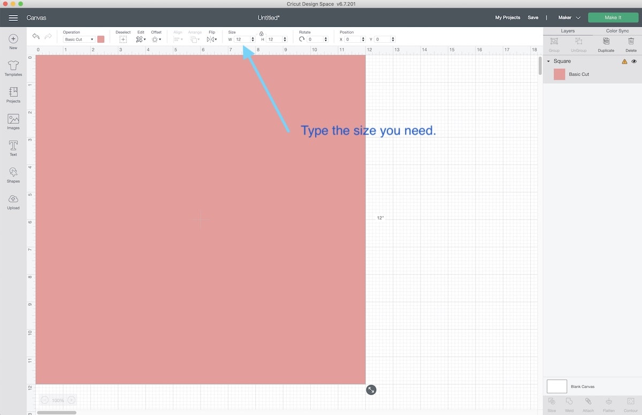Hide the Square layer using its eye toggle
The width and height of the screenshot is (642, 415).
[634, 61]
